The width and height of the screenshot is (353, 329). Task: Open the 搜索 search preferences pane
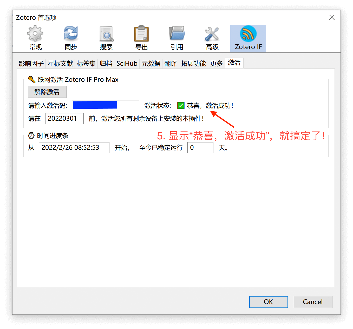pyautogui.click(x=106, y=38)
